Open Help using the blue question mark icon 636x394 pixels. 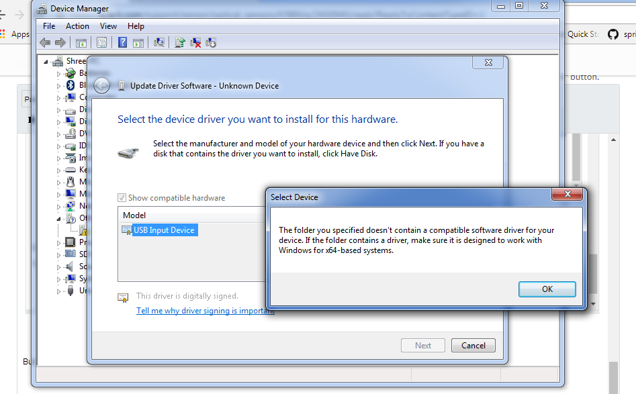pyautogui.click(x=122, y=42)
